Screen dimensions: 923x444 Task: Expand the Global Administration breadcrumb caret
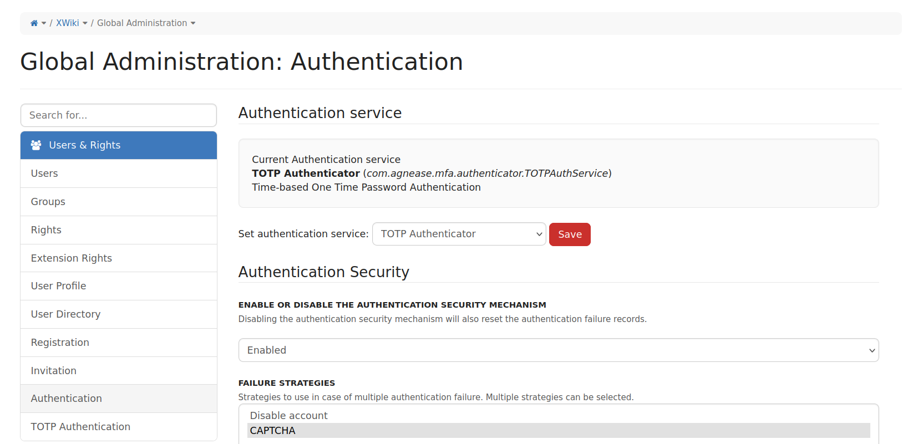[x=193, y=23]
